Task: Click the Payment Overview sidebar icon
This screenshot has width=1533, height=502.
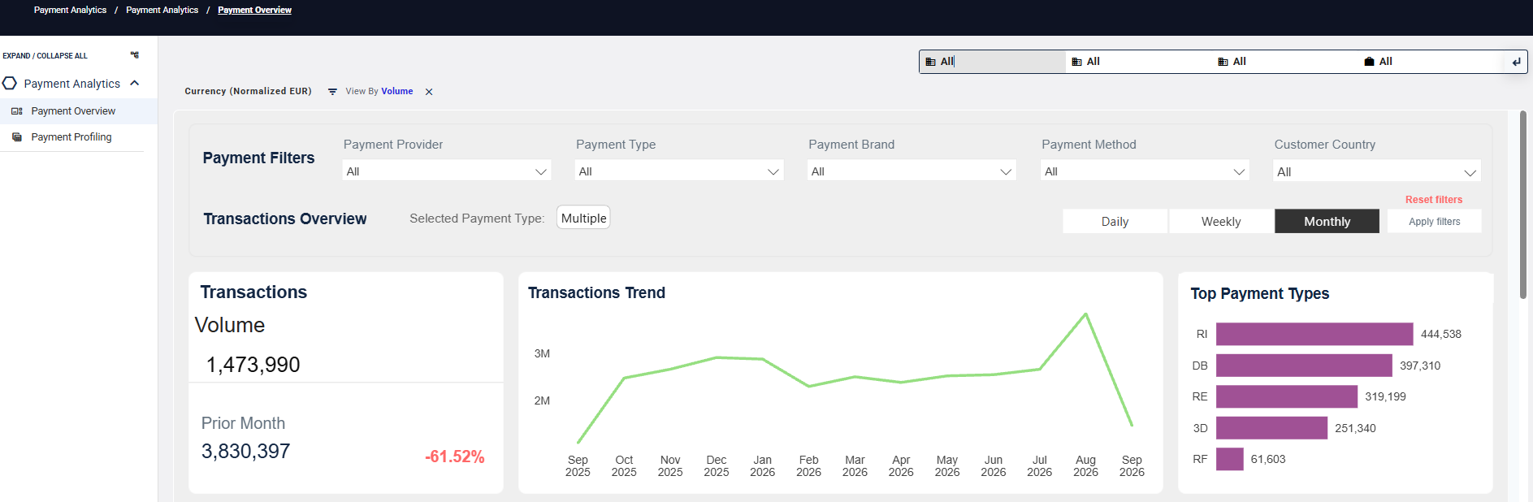Action: (17, 111)
